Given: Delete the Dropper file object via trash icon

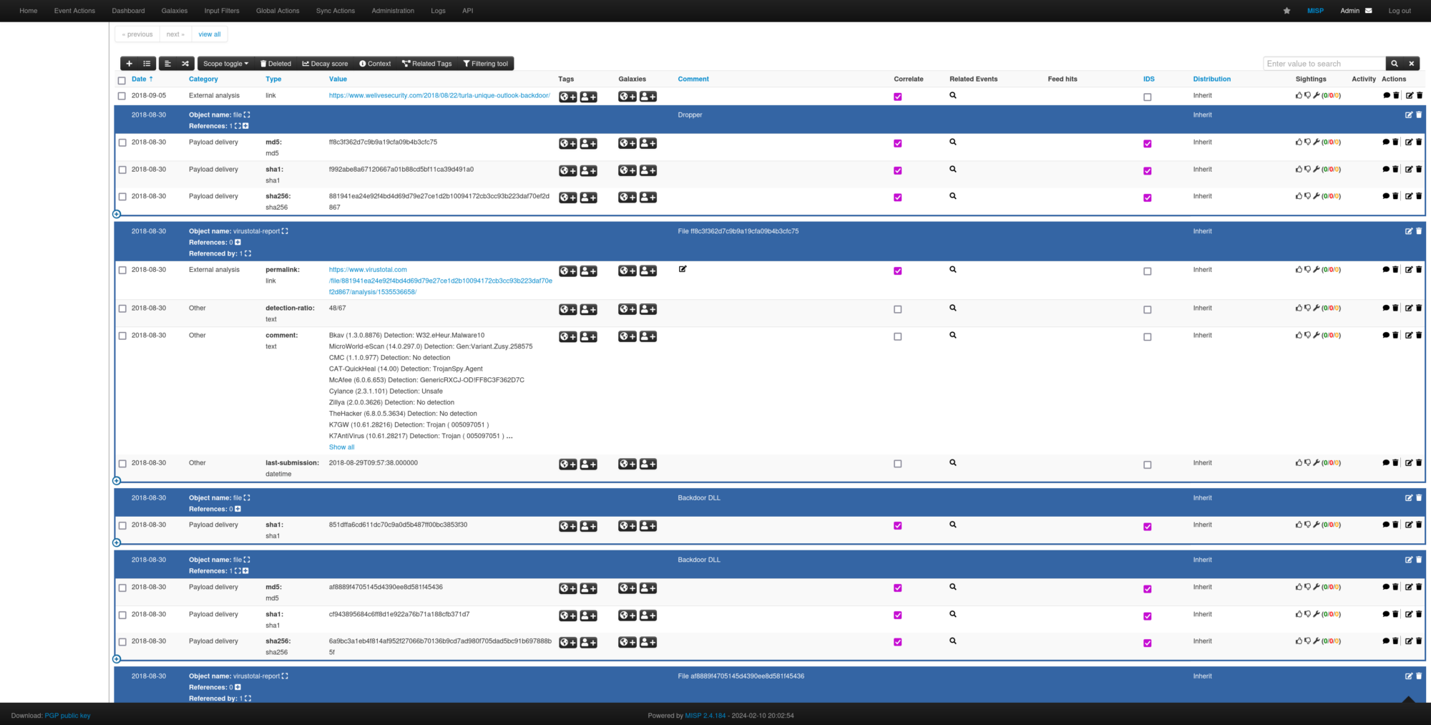Looking at the screenshot, I should pyautogui.click(x=1419, y=115).
